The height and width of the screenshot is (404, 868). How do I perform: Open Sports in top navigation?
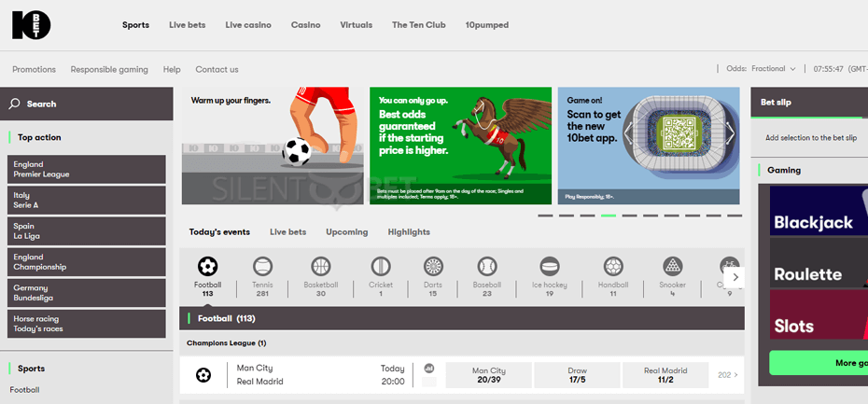135,25
